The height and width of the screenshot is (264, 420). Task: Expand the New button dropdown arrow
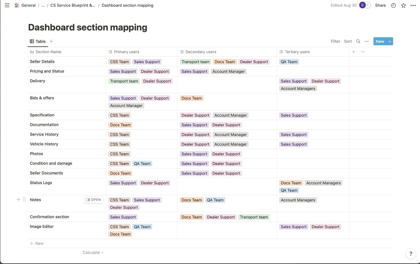pyautogui.click(x=390, y=41)
